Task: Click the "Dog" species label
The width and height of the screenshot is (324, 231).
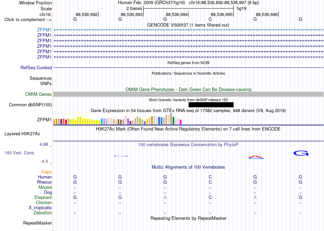Action: click(48, 192)
